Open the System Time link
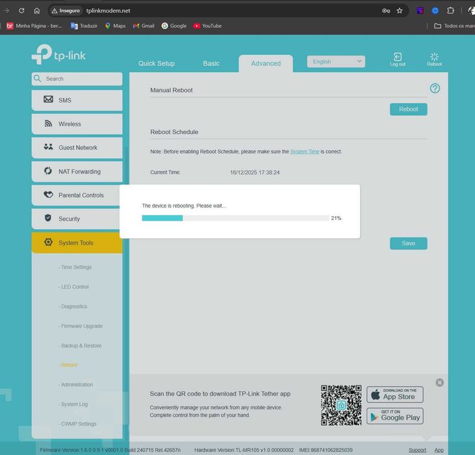This screenshot has width=475, height=455. click(x=305, y=152)
